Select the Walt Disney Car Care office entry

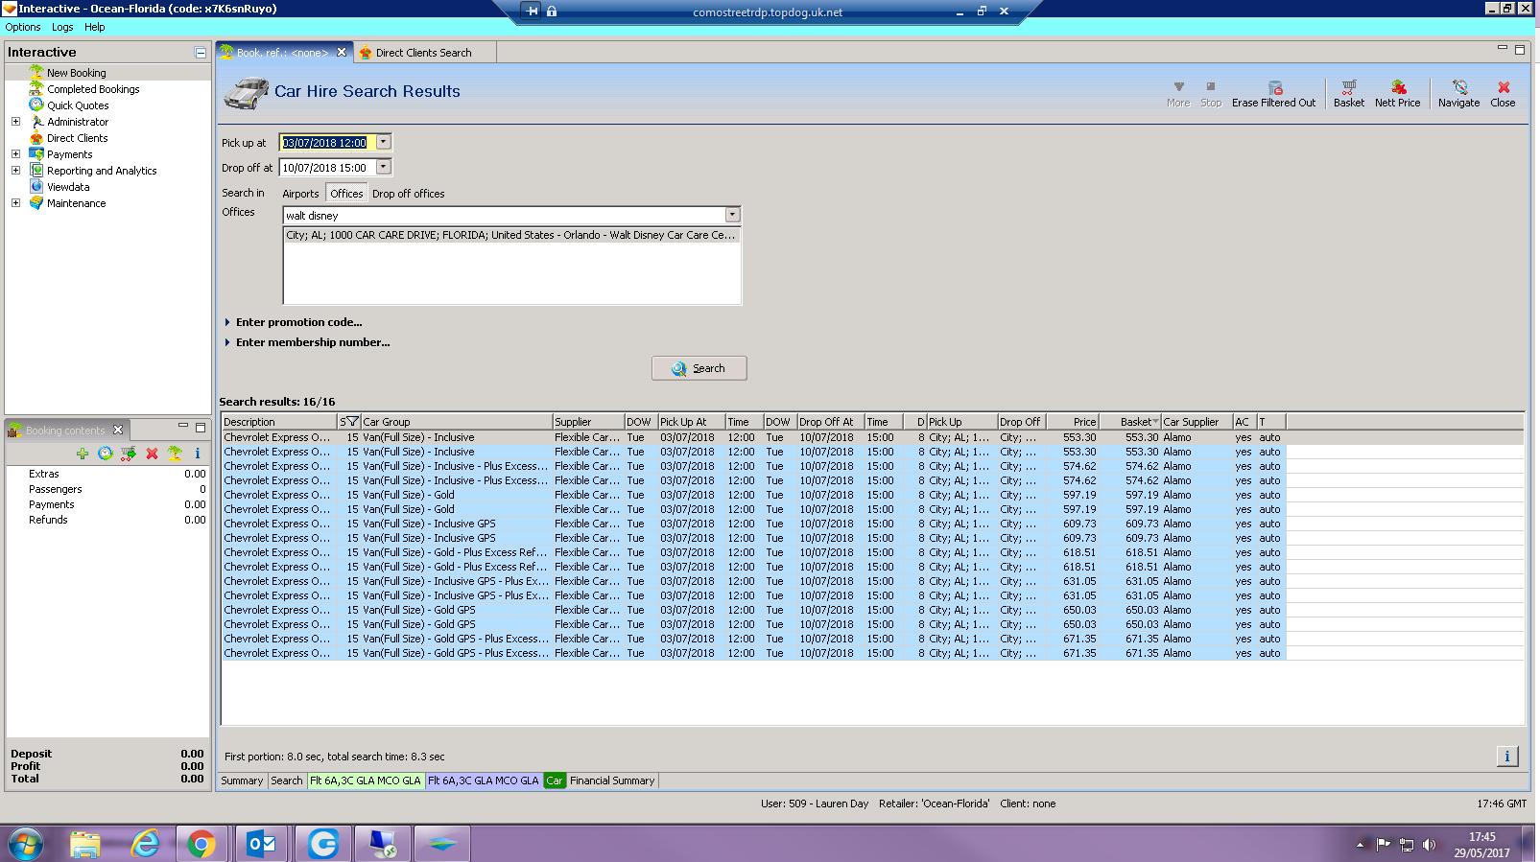[511, 235]
